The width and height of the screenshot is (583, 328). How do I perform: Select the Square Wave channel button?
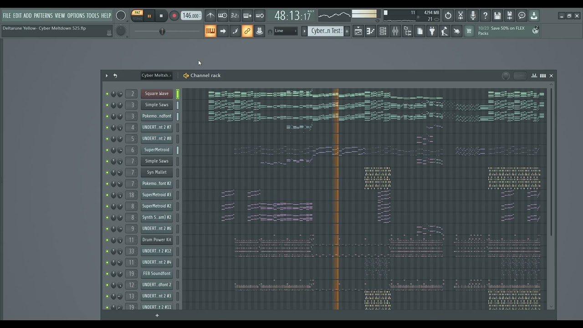pos(157,94)
